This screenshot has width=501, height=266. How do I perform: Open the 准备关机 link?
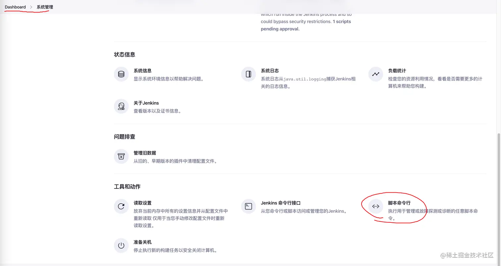142,242
